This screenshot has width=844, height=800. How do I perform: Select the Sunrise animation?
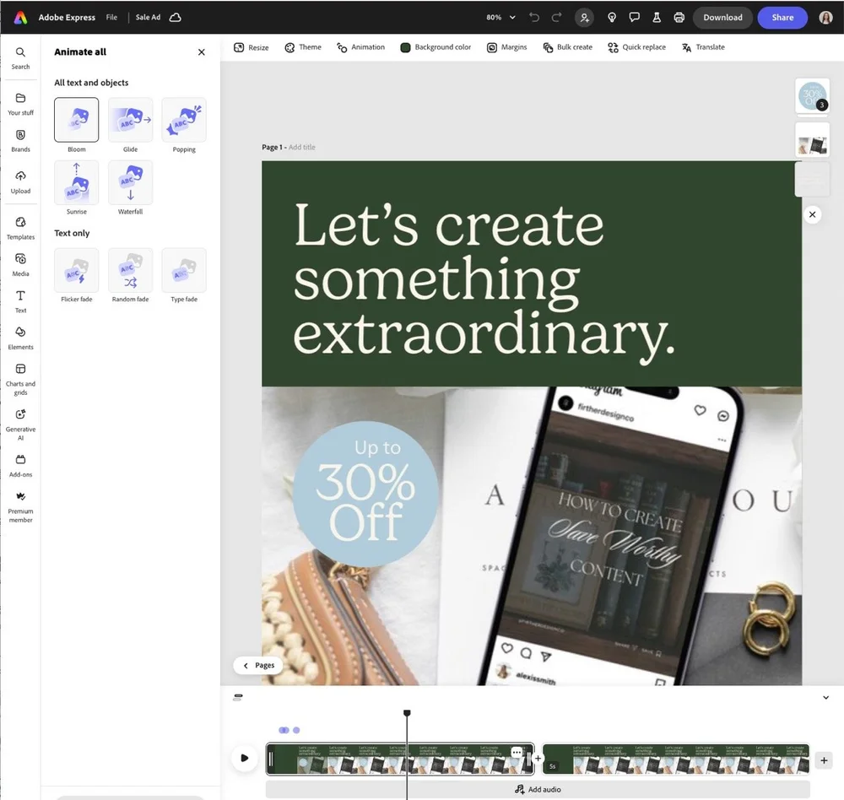77,182
